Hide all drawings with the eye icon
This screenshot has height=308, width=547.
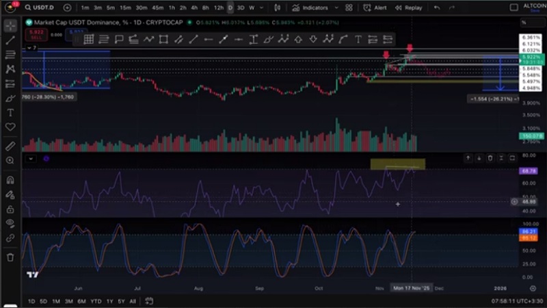tap(10, 224)
